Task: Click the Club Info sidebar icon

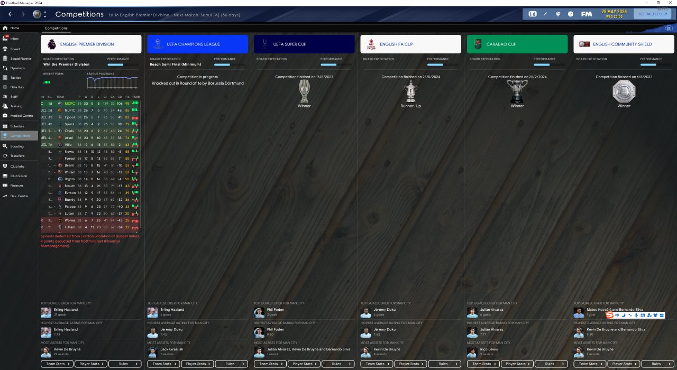Action: pyautogui.click(x=5, y=166)
